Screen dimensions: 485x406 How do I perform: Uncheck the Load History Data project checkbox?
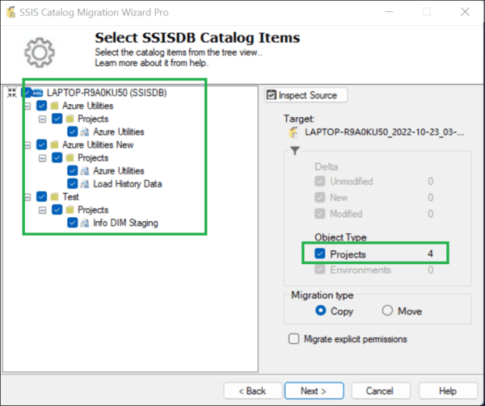72,184
